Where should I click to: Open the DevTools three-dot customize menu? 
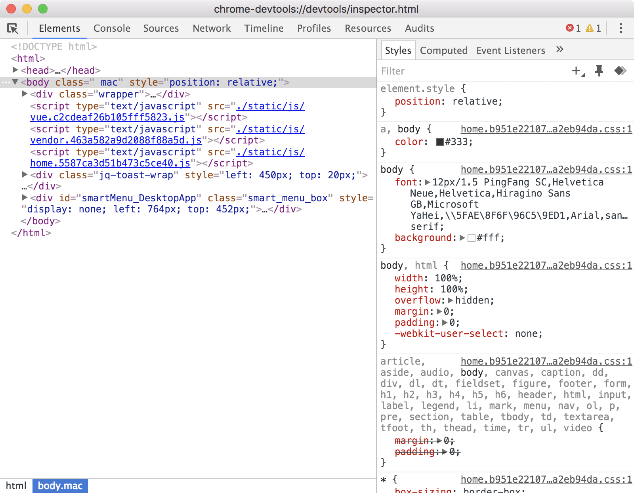[x=621, y=28]
